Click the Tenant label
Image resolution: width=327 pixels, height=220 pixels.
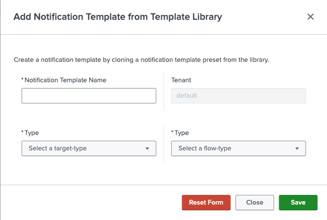[181, 80]
